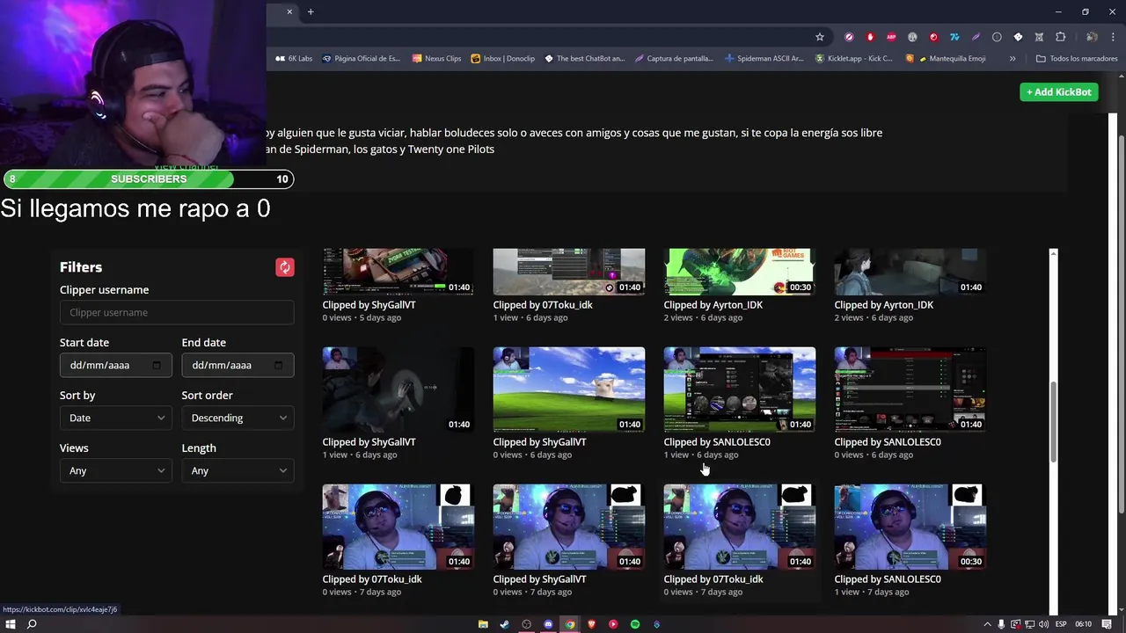Open the Mantequilla Emoji bookmark

tap(946, 59)
